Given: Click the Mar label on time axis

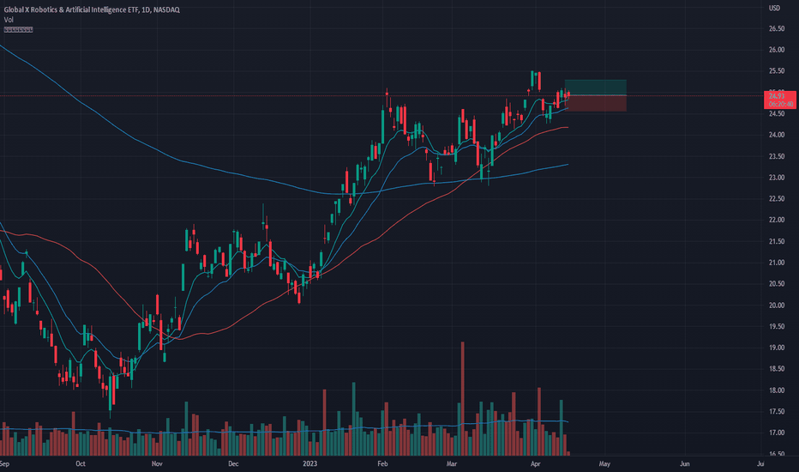Looking at the screenshot, I should click(452, 463).
